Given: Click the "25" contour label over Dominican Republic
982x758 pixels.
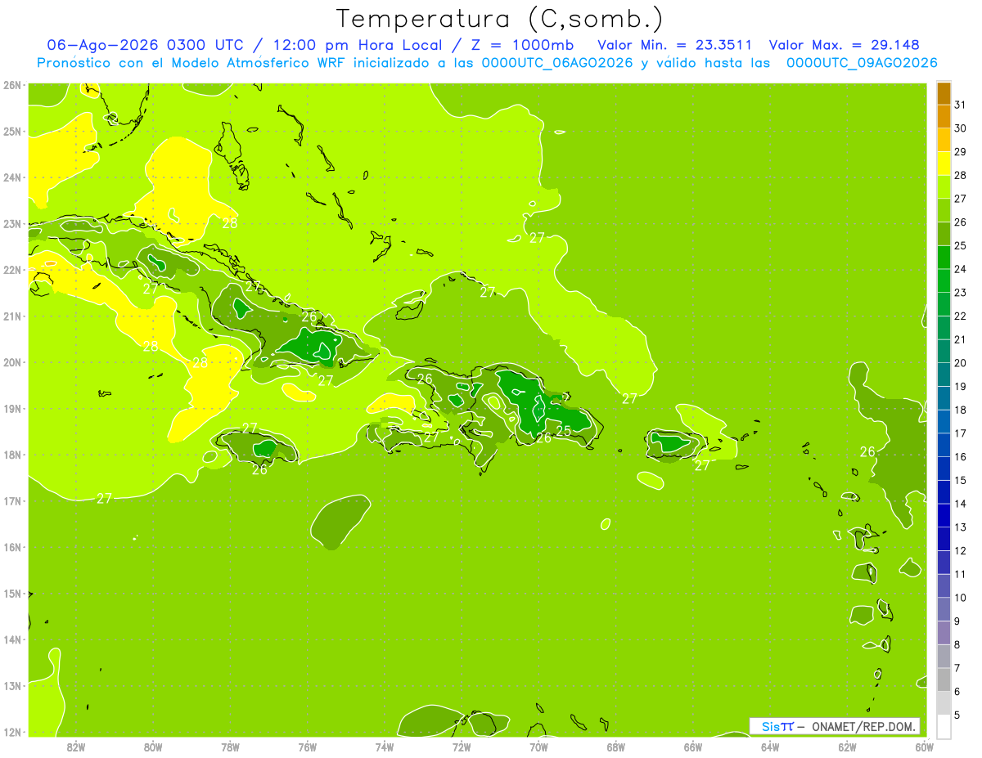Looking at the screenshot, I should click(x=564, y=431).
